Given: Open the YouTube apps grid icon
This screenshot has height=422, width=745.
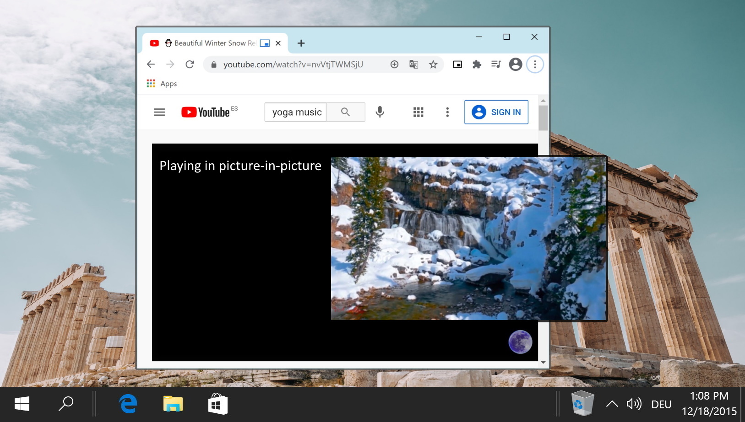Looking at the screenshot, I should (x=418, y=112).
